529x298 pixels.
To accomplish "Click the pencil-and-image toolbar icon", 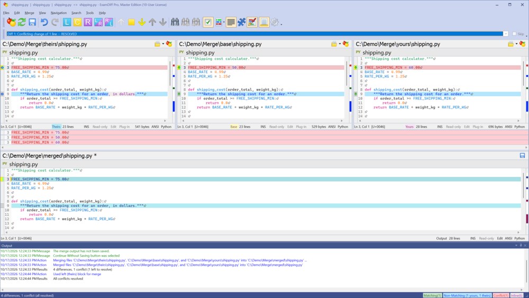I will [252, 22].
